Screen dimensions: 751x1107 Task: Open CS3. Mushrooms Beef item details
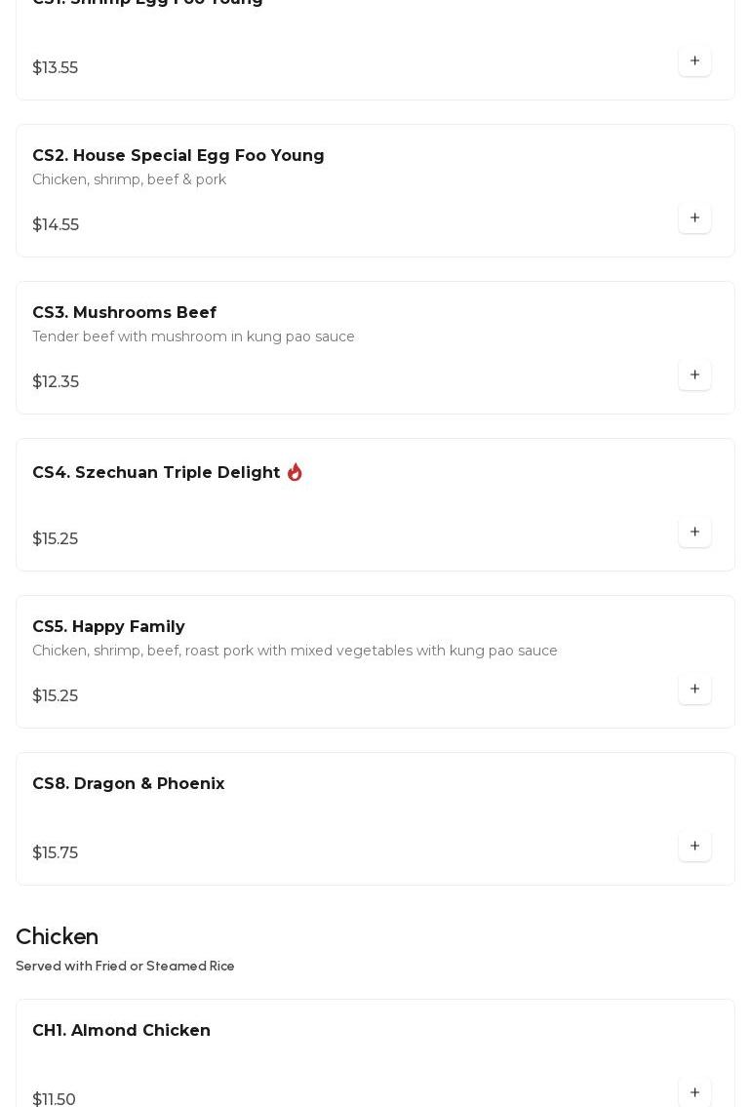[x=124, y=313]
